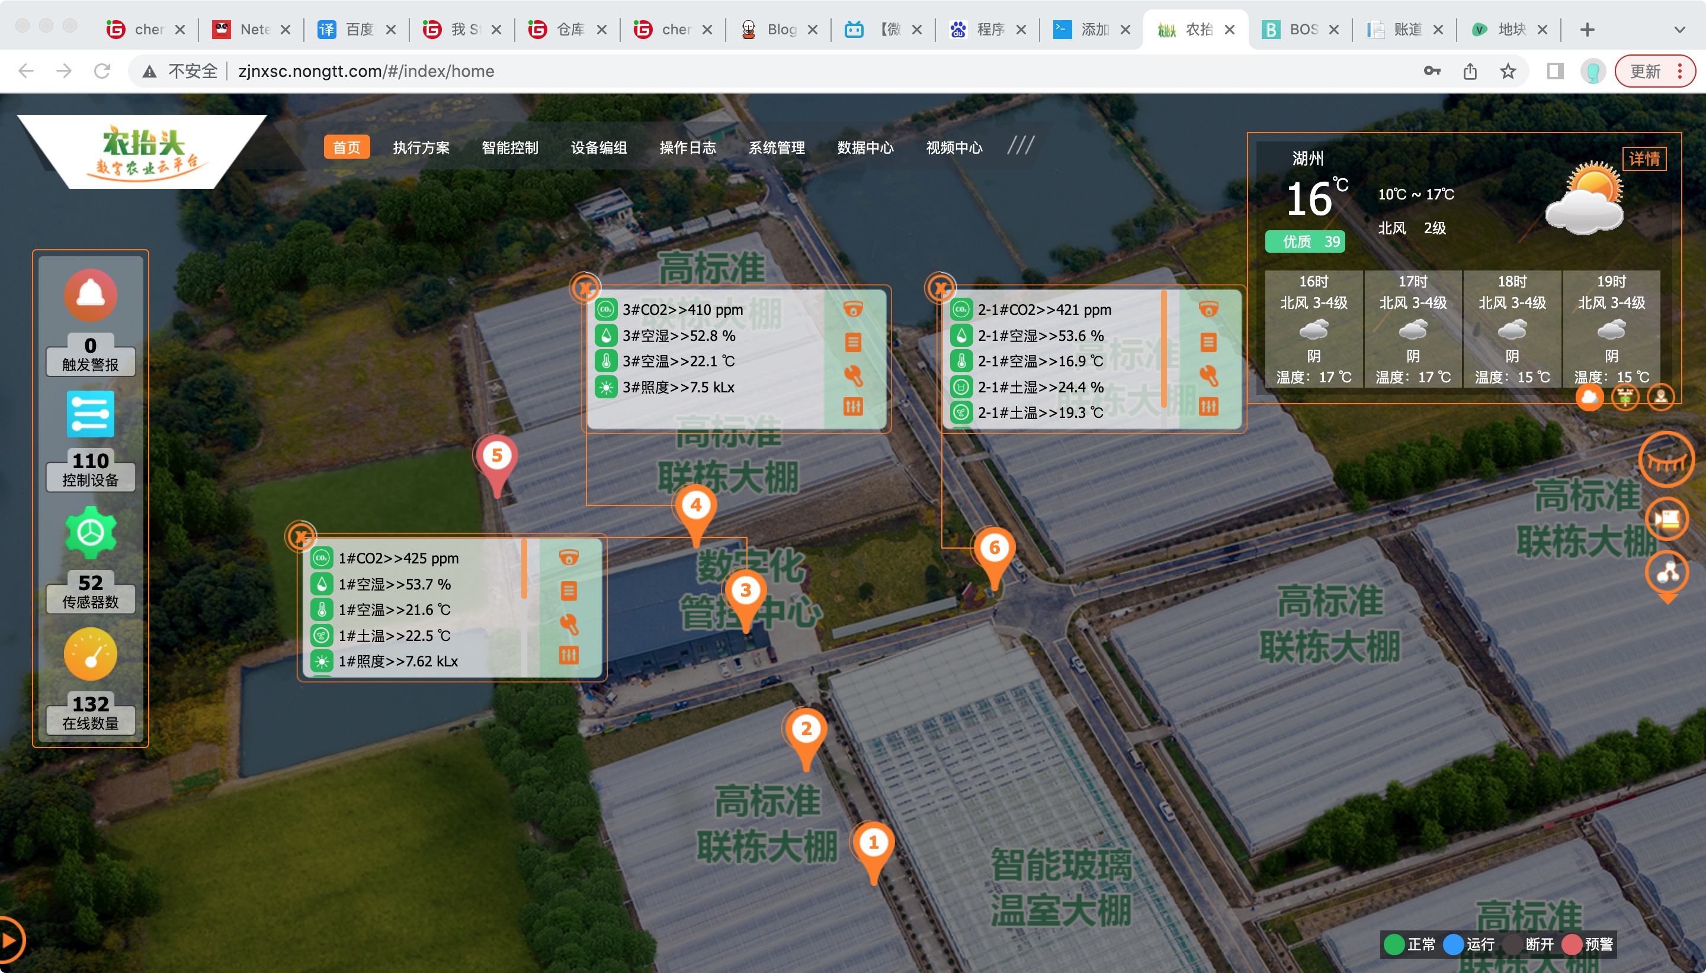Select the 19时 hourly forecast card
Viewport: 1706px width, 973px height.
pos(1611,328)
